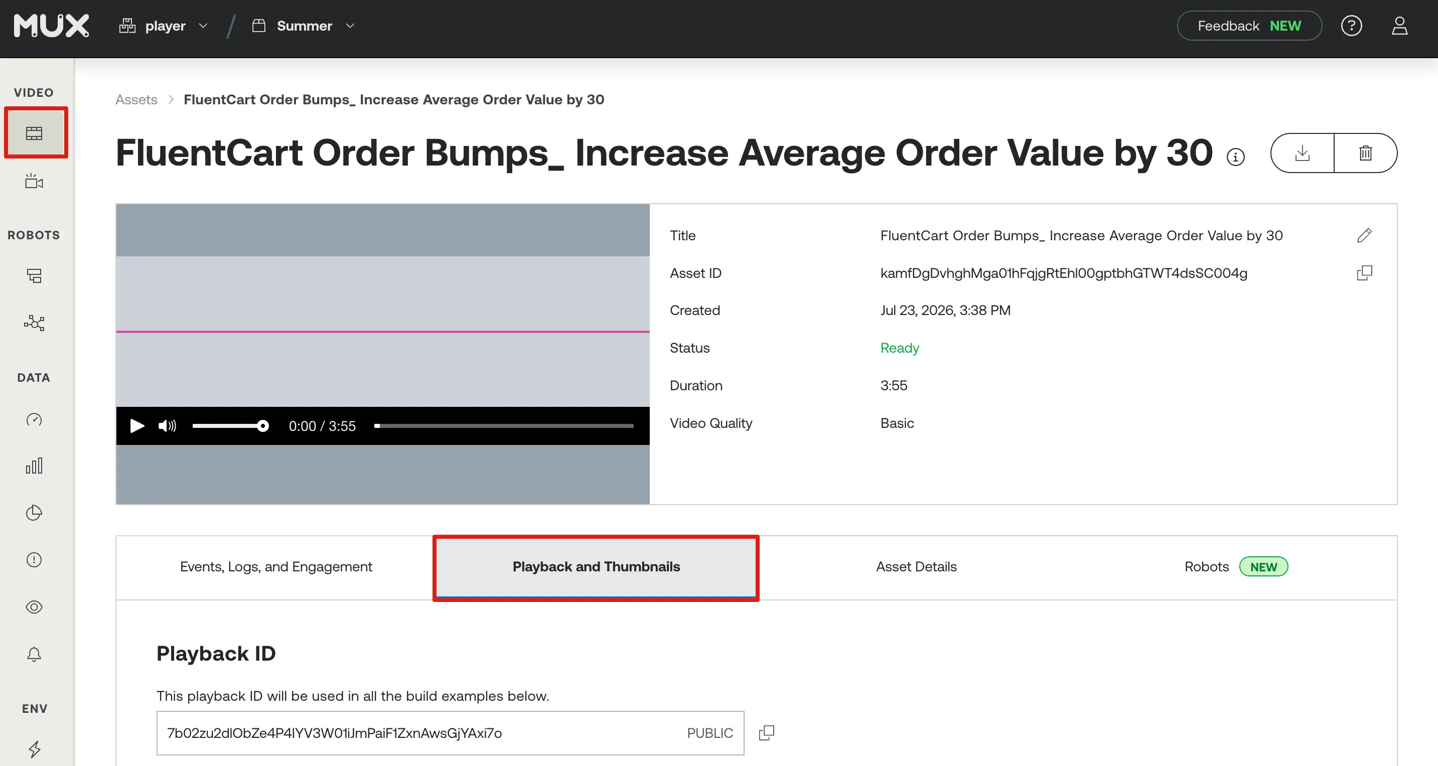Click the Playback ID input field
Viewport: 1438px width, 766px height.
pyautogui.click(x=450, y=733)
